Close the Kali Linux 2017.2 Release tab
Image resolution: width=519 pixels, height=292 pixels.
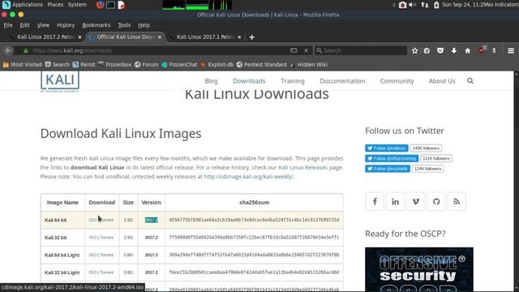coord(79,37)
